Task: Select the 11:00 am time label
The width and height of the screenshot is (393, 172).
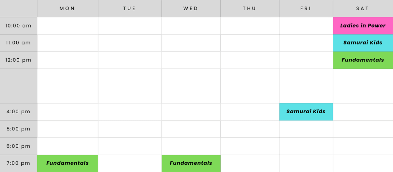Action: pyautogui.click(x=18, y=43)
